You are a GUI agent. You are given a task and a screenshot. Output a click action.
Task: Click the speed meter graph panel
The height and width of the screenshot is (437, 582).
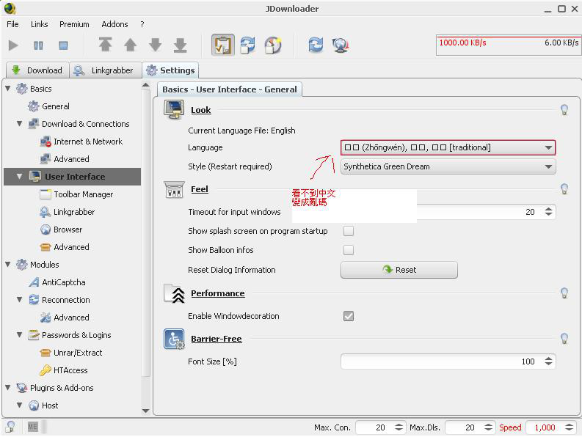coord(509,45)
